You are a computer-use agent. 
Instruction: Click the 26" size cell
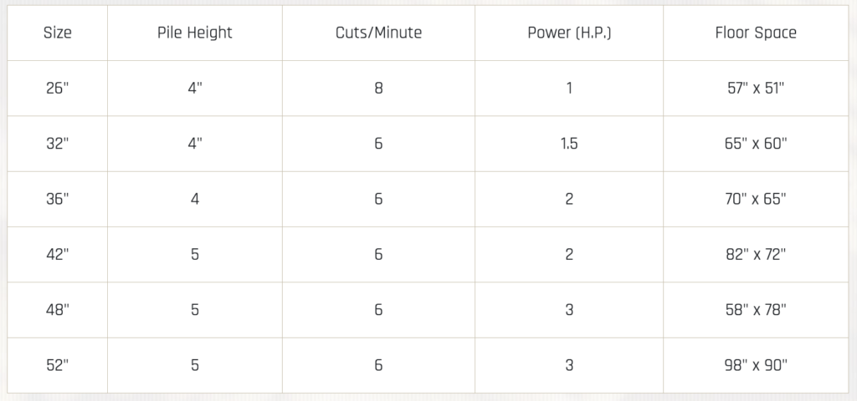pyautogui.click(x=58, y=88)
